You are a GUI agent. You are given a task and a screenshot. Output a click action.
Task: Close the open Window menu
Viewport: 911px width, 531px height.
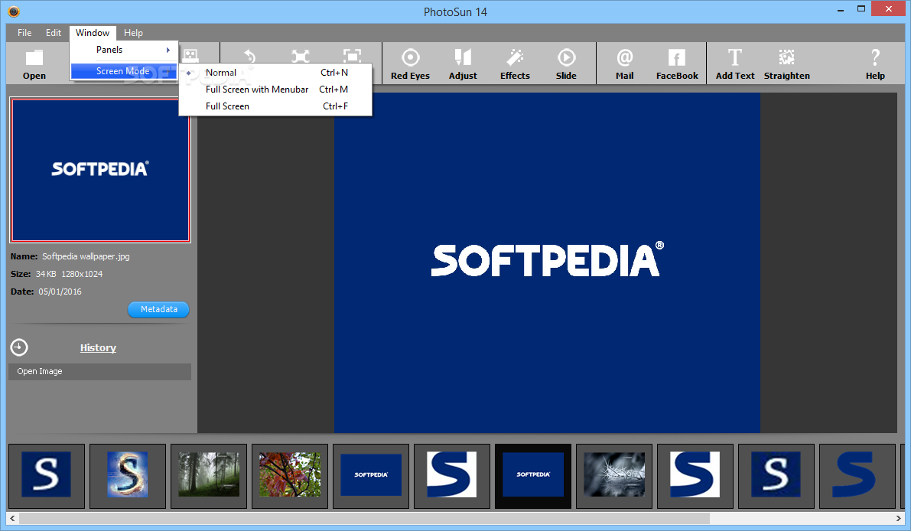pyautogui.click(x=93, y=33)
